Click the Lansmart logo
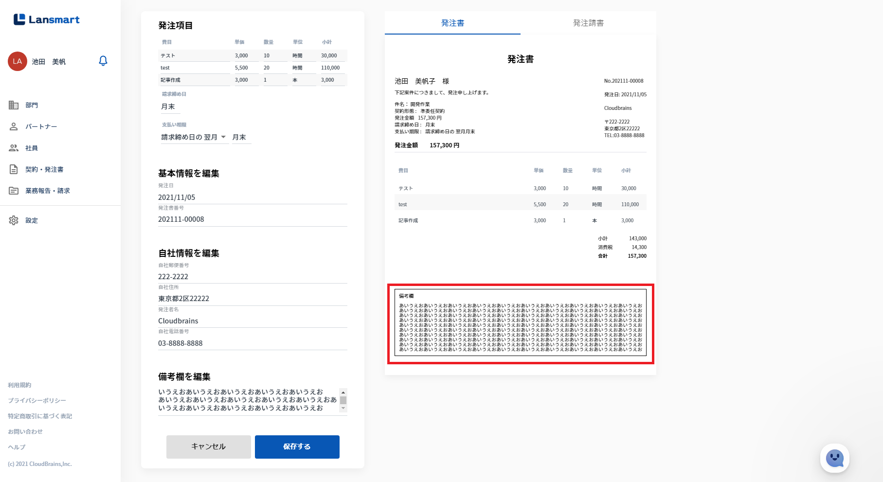The height and width of the screenshot is (482, 883). (47, 19)
